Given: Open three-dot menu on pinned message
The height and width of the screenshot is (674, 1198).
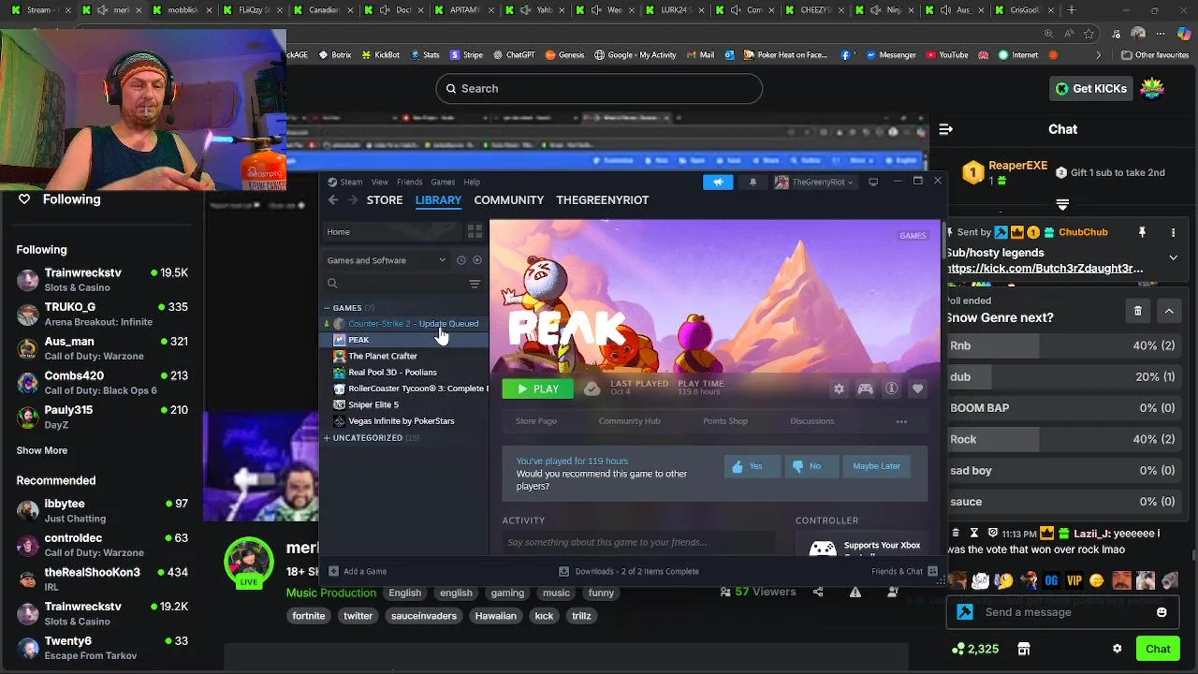Looking at the screenshot, I should pos(1173,232).
